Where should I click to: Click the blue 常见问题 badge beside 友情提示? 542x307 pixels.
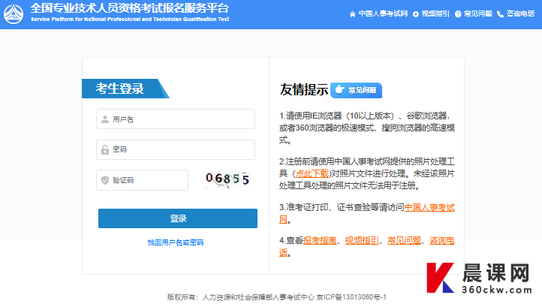click(x=357, y=90)
